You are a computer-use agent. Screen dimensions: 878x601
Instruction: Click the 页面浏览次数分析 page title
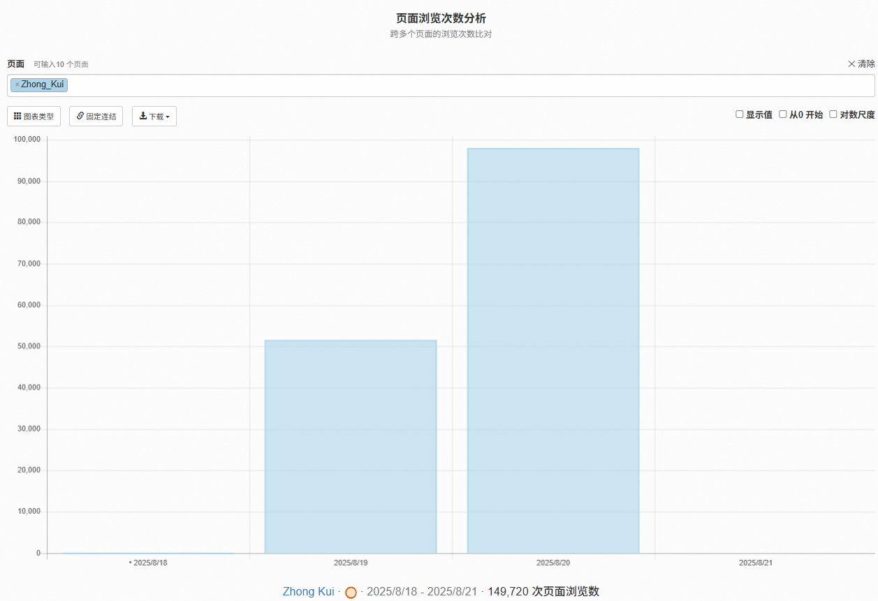pyautogui.click(x=441, y=18)
